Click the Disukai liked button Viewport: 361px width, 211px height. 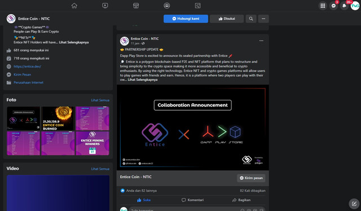pos(227,19)
